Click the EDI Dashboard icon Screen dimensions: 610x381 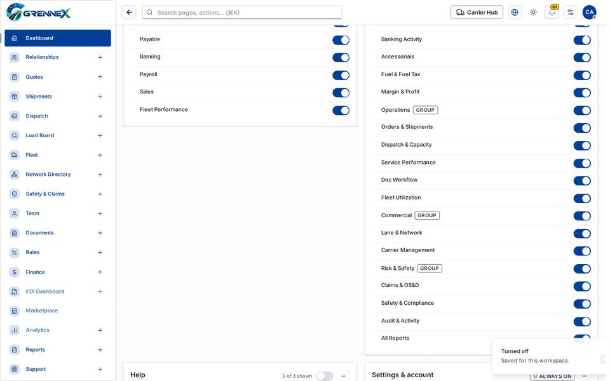coord(15,291)
